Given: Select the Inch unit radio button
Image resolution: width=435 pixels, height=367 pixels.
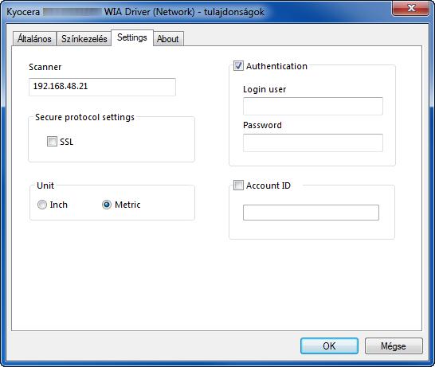Looking at the screenshot, I should tap(42, 205).
